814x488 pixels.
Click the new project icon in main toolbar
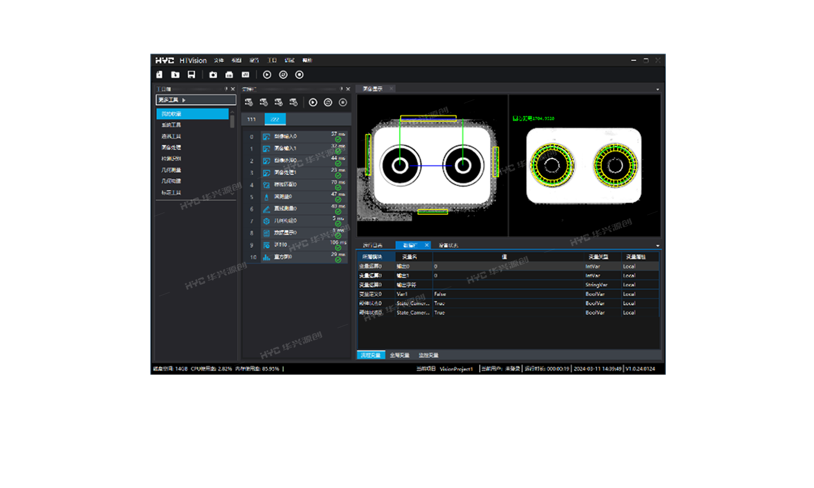pyautogui.click(x=159, y=75)
